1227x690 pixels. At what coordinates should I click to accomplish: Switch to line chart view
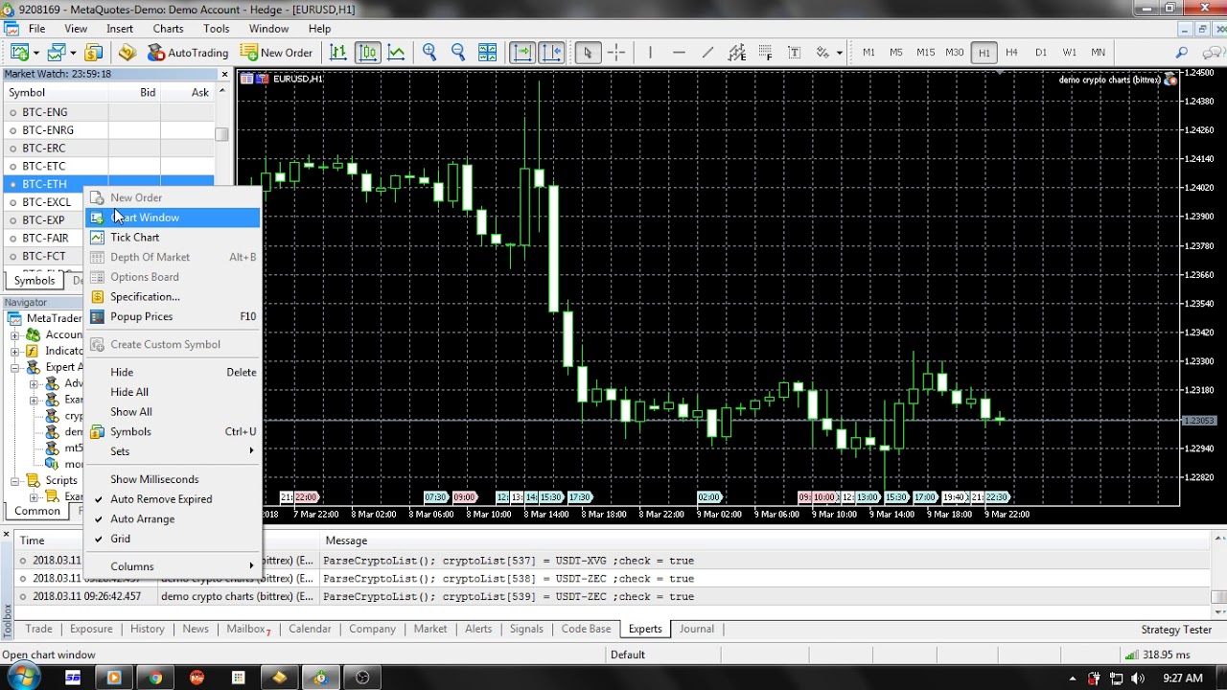point(396,53)
